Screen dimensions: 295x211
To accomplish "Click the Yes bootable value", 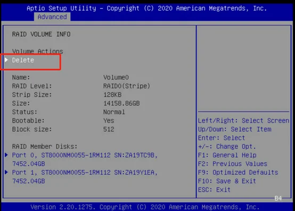I will click(109, 121).
